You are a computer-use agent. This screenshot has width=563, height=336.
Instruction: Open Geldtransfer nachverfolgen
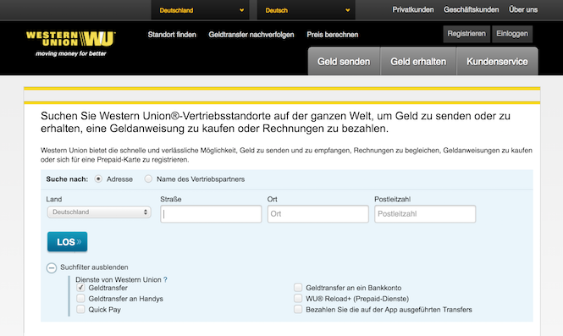[251, 35]
